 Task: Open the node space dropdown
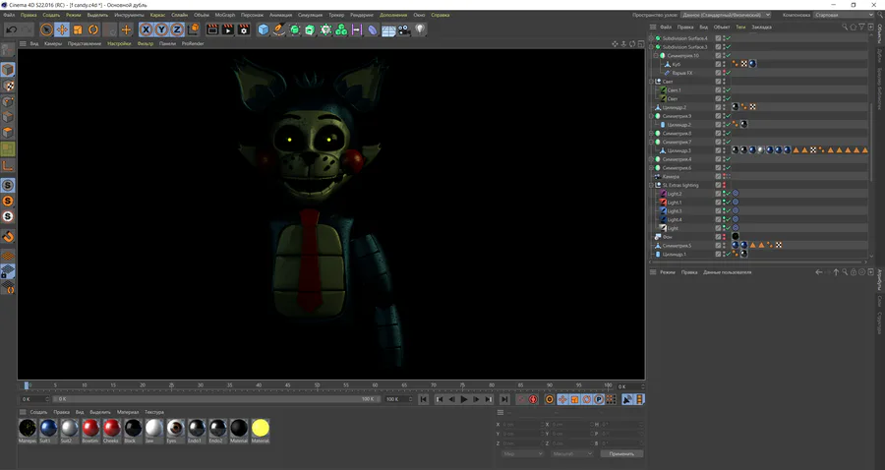pos(726,15)
